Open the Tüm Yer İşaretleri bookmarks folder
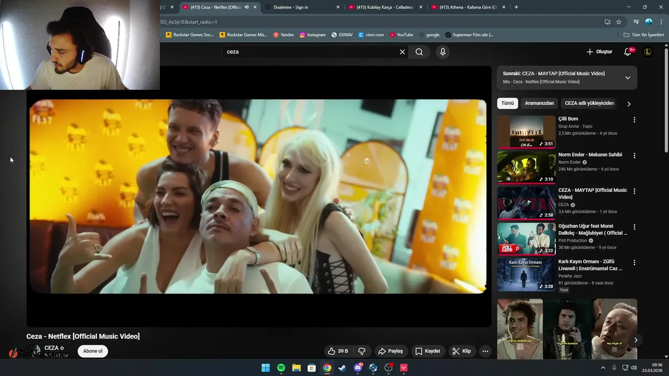This screenshot has height=376, width=669. 644,35
